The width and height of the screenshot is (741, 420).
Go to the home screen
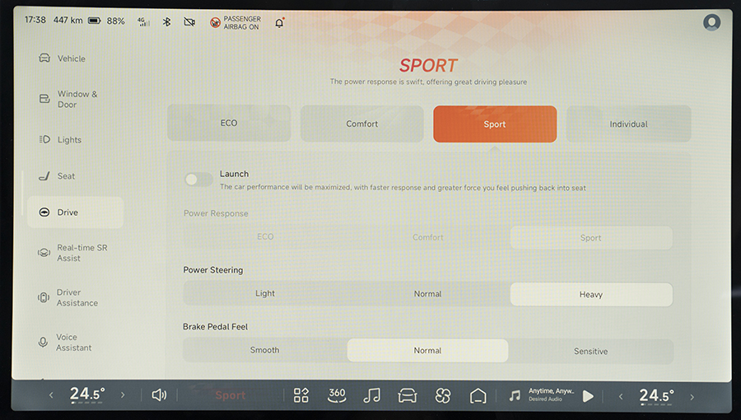point(478,395)
